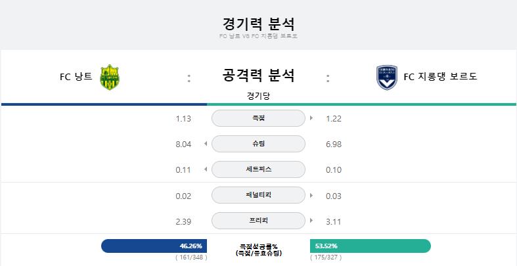
Task: Click the 공격력 분석 section heading
Action: 258,75
